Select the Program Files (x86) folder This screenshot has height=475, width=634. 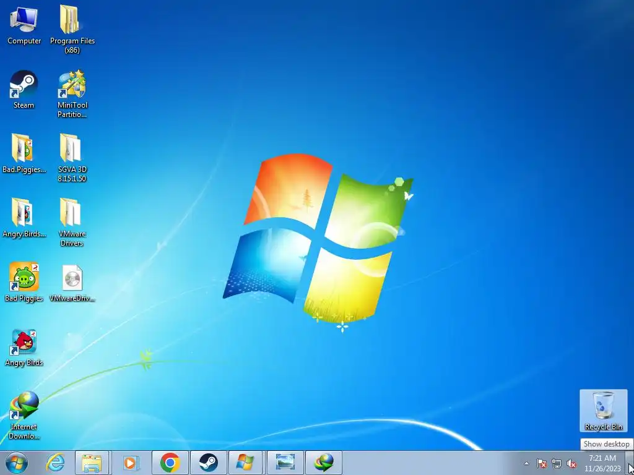tap(72, 29)
